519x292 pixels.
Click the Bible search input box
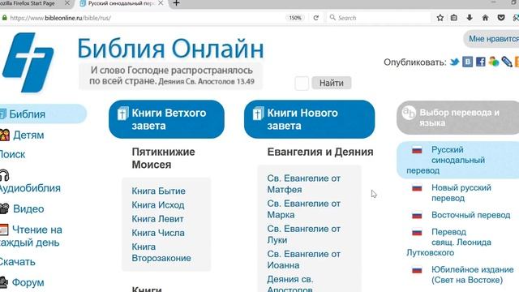click(x=302, y=83)
